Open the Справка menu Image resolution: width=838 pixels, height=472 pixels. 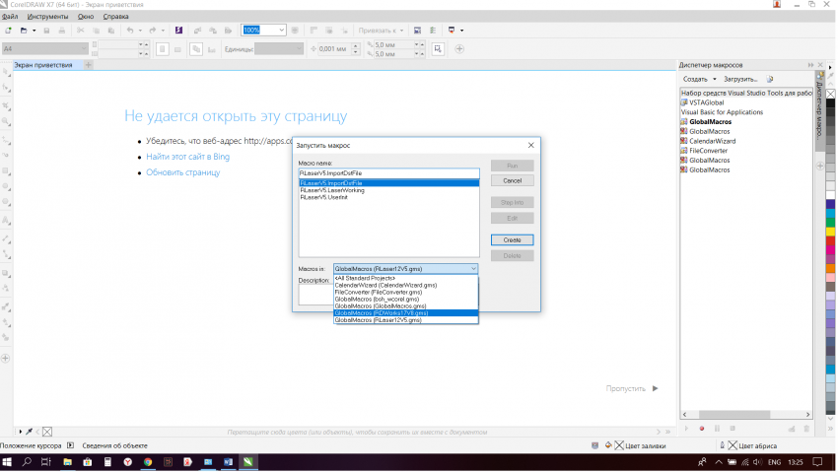click(115, 17)
